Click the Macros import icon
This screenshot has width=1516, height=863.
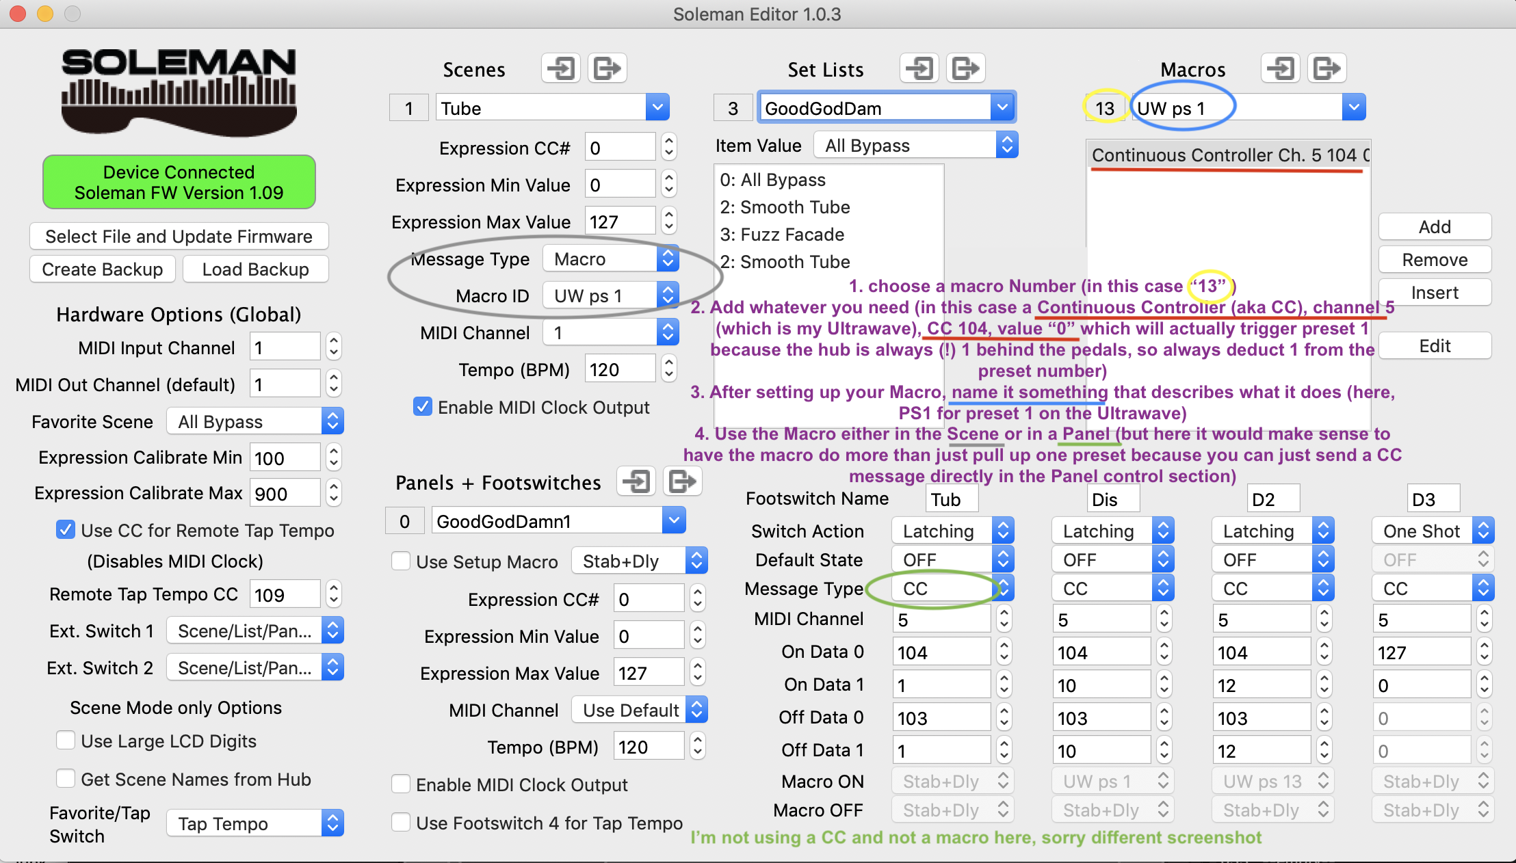pos(1280,68)
